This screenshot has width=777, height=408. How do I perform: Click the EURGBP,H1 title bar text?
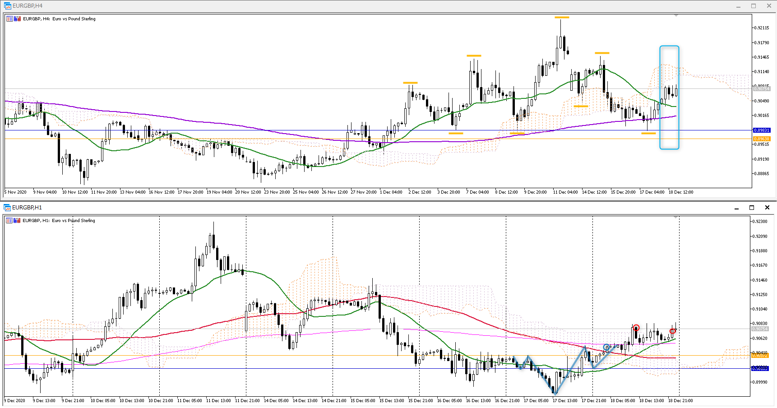[27, 208]
